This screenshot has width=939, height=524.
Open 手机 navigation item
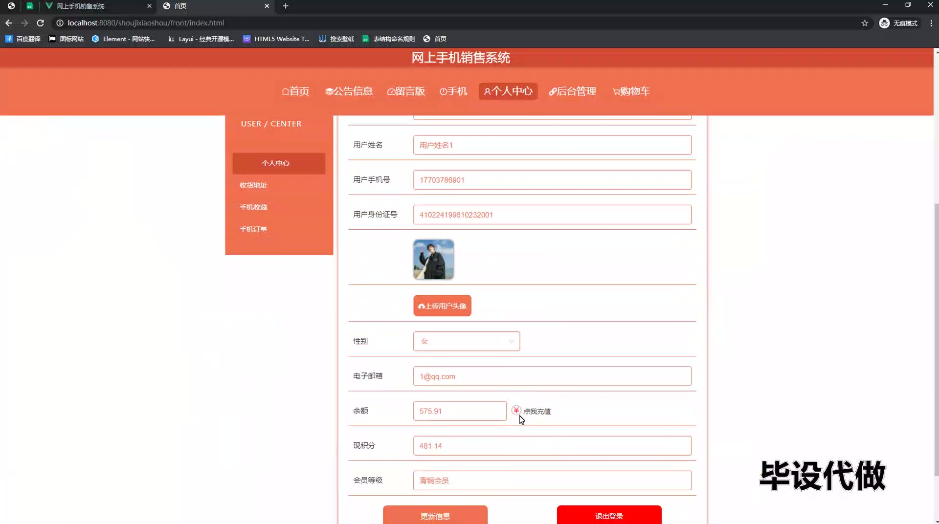click(453, 91)
